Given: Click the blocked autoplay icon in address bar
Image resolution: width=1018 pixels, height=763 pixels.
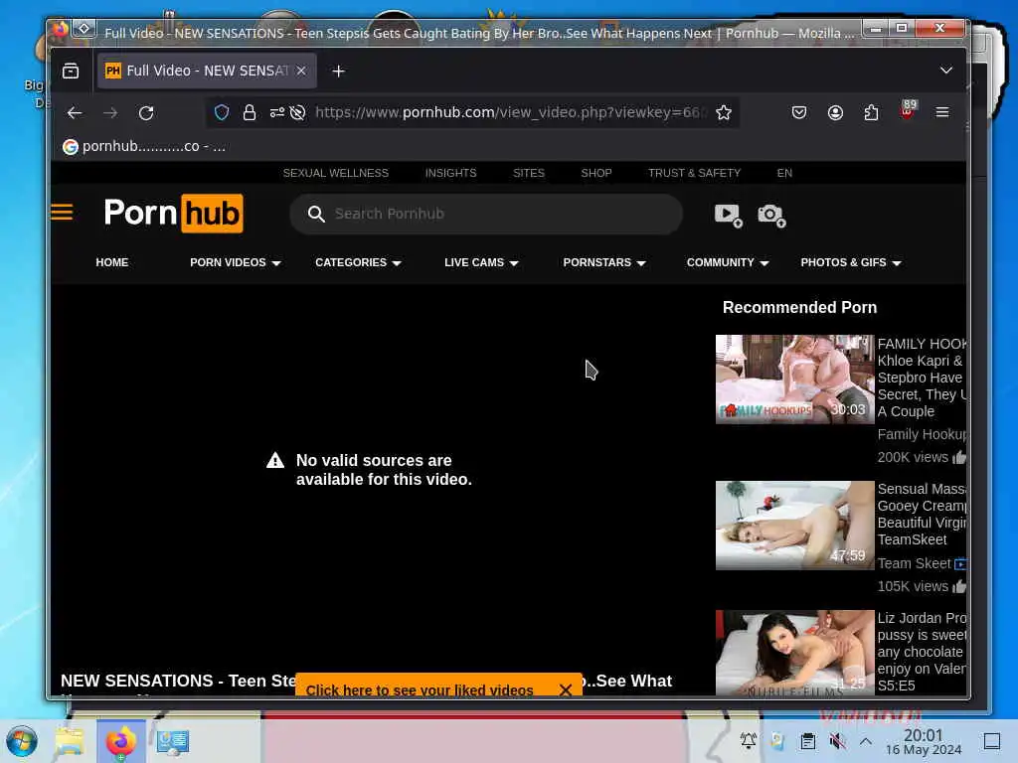Looking at the screenshot, I should 297,113.
